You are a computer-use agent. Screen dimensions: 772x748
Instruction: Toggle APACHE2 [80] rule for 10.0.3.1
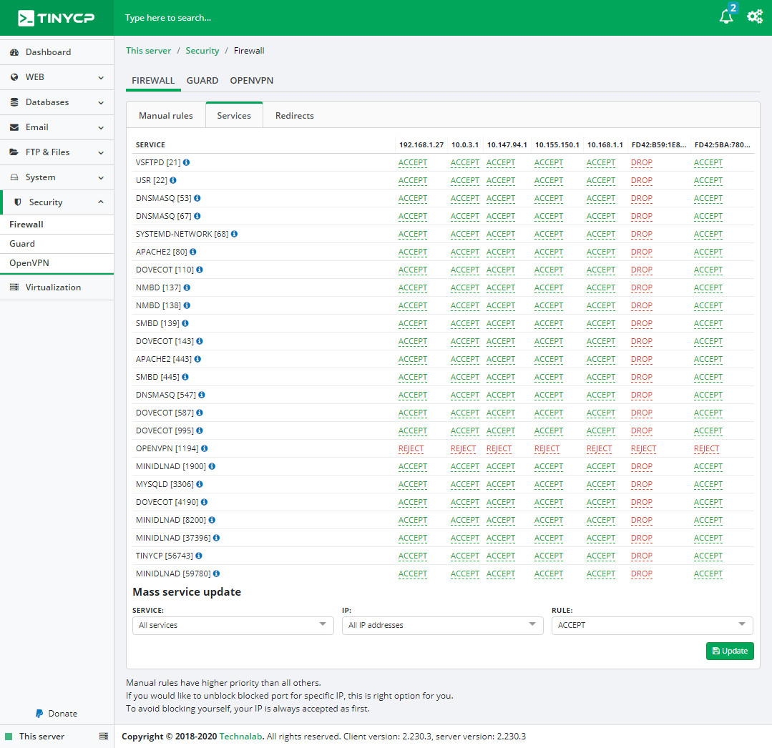(x=465, y=252)
